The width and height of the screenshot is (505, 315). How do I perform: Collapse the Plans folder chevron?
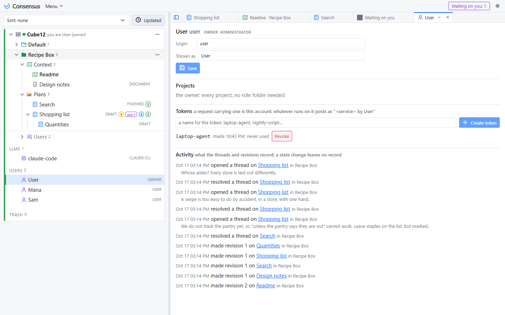pos(22,94)
